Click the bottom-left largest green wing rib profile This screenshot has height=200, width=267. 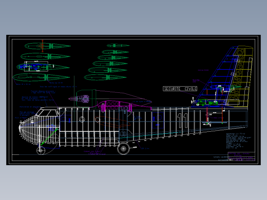(41, 77)
